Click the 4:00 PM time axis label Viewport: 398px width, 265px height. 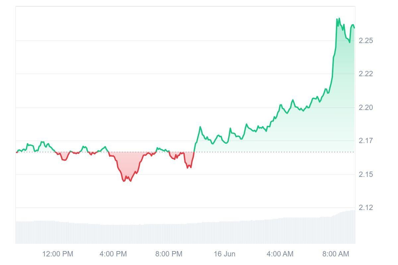[x=113, y=254]
